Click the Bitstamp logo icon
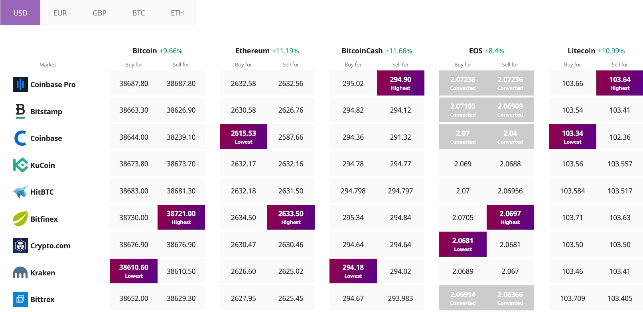Screen dimensions: 643x312 [x=20, y=111]
